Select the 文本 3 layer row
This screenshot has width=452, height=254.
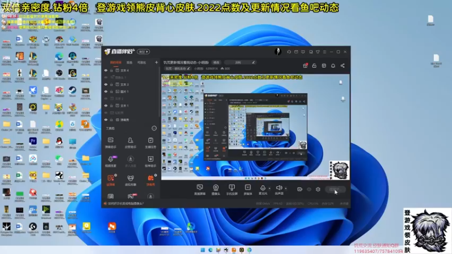click(x=131, y=84)
